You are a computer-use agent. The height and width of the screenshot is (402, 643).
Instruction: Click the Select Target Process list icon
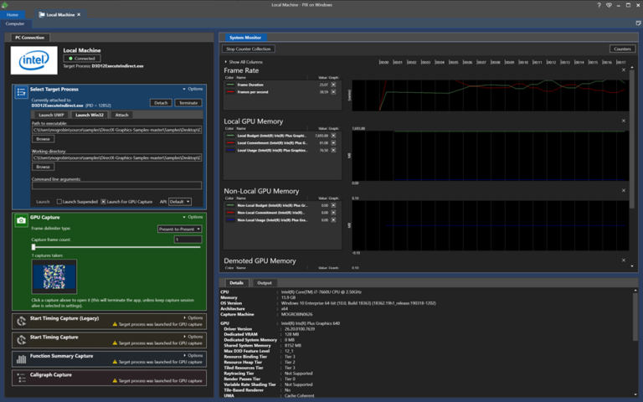(21, 92)
